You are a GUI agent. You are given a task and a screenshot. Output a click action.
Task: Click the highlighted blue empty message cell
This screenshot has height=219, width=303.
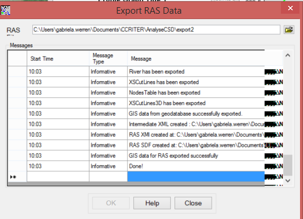[196, 177]
